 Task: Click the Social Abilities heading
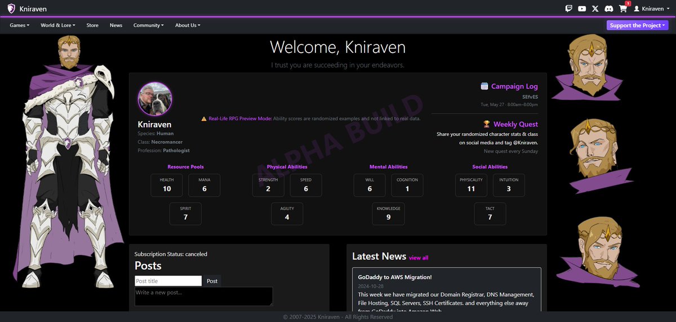[x=490, y=167]
